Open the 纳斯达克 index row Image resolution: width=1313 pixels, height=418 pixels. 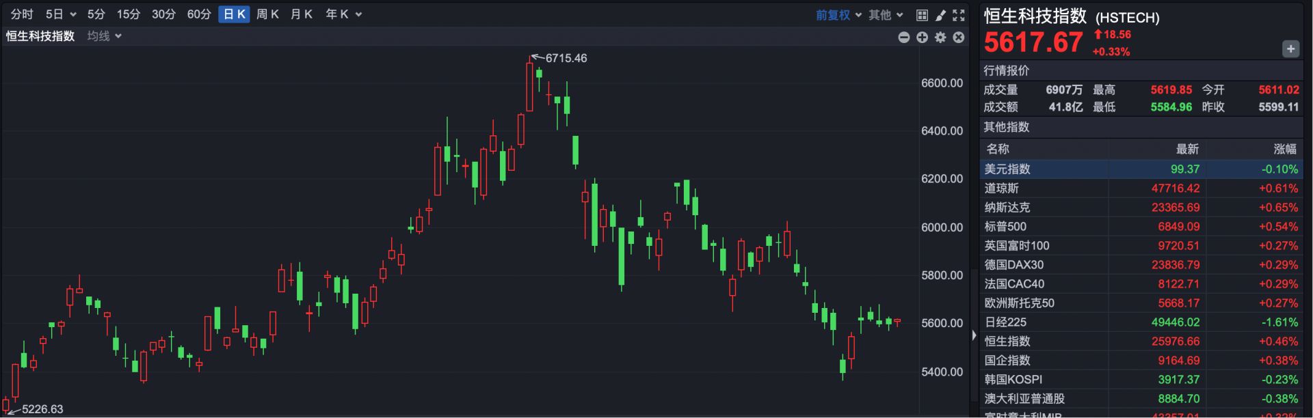pos(1140,208)
